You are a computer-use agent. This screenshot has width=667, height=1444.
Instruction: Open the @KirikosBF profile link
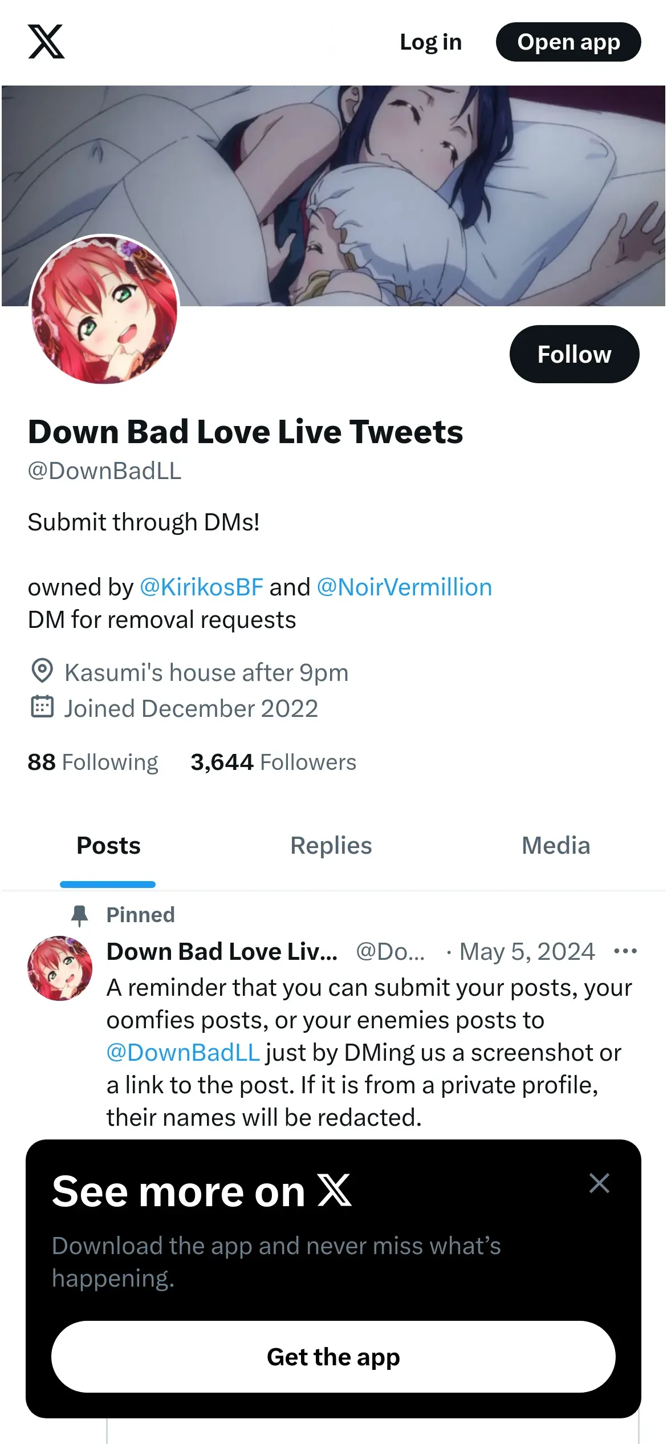[201, 587]
